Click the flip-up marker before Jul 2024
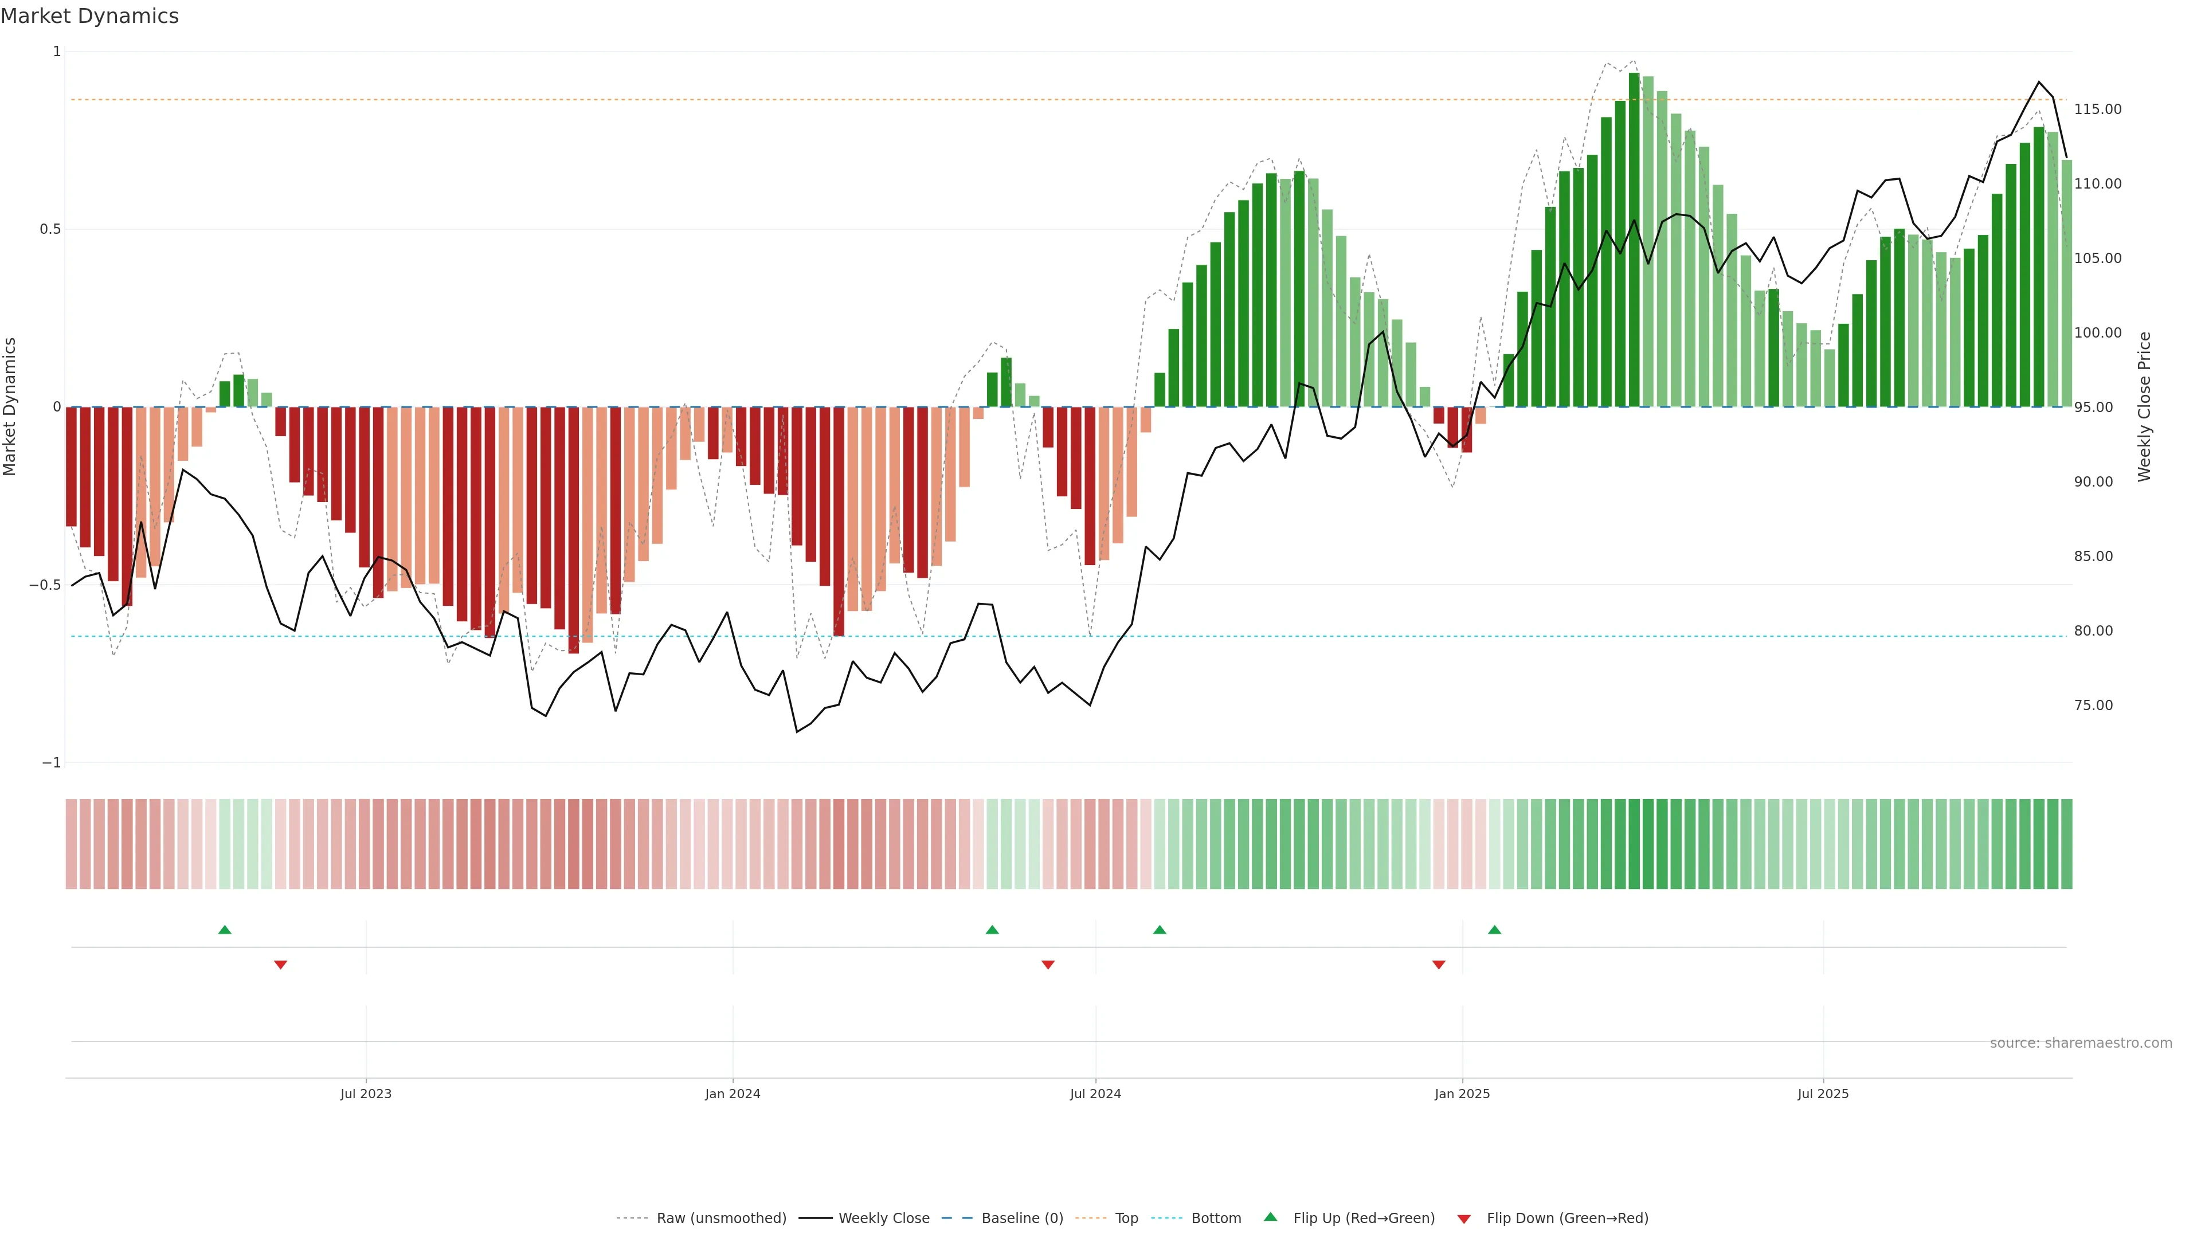 click(992, 930)
